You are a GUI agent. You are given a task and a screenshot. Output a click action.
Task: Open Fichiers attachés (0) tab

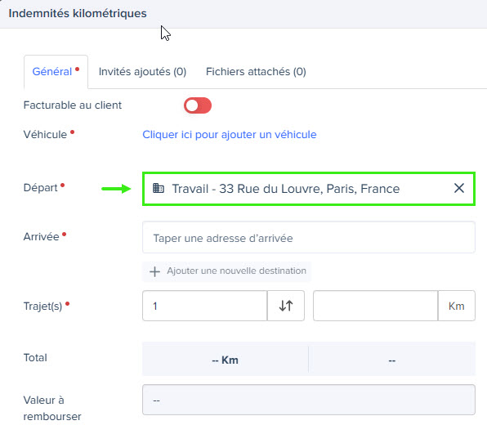(x=256, y=72)
